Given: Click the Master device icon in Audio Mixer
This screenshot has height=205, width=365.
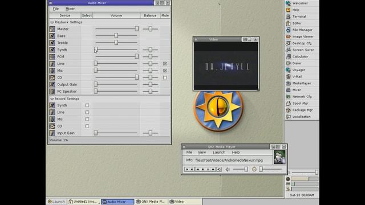Looking at the screenshot, I should (x=52, y=29).
